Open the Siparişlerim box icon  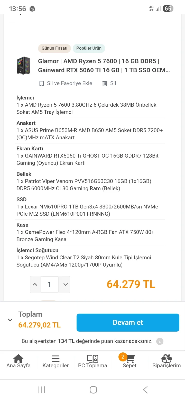166,359
